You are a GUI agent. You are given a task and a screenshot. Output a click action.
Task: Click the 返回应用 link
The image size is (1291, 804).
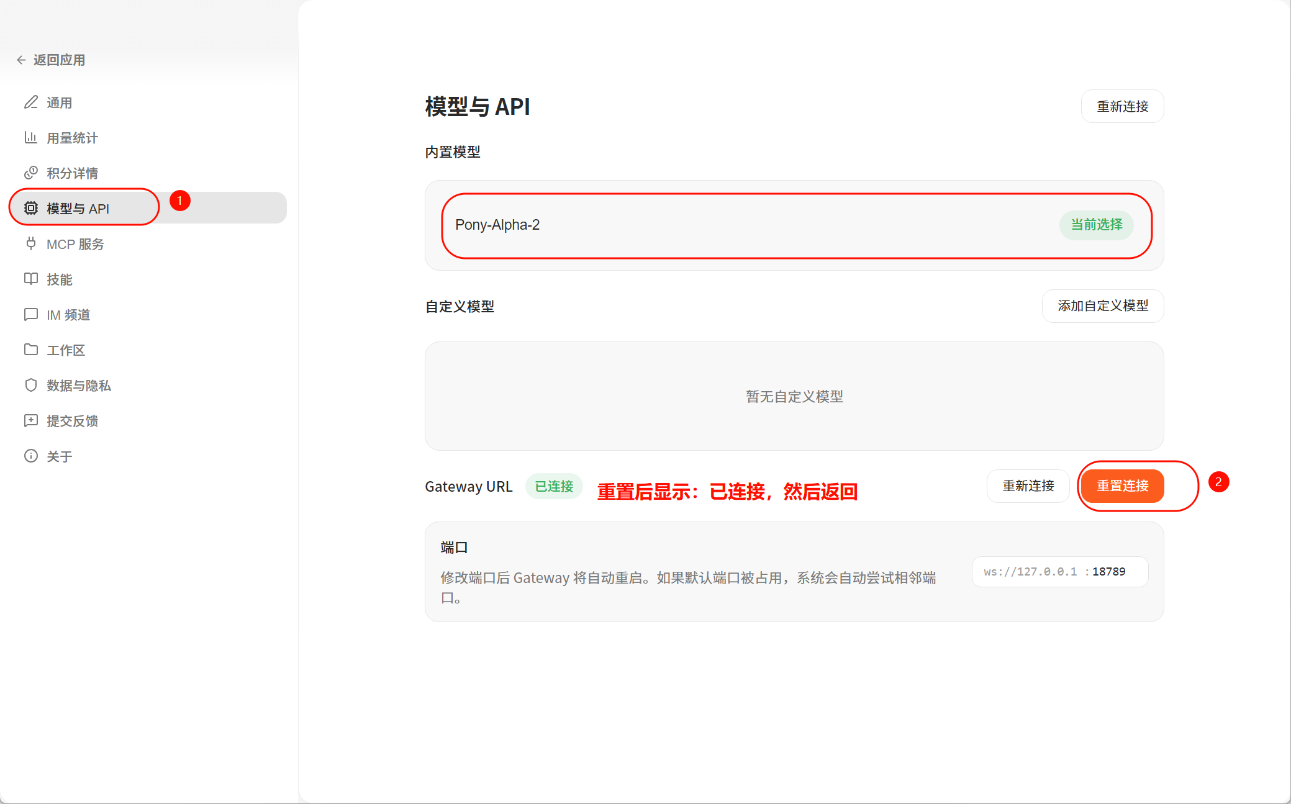tap(59, 60)
